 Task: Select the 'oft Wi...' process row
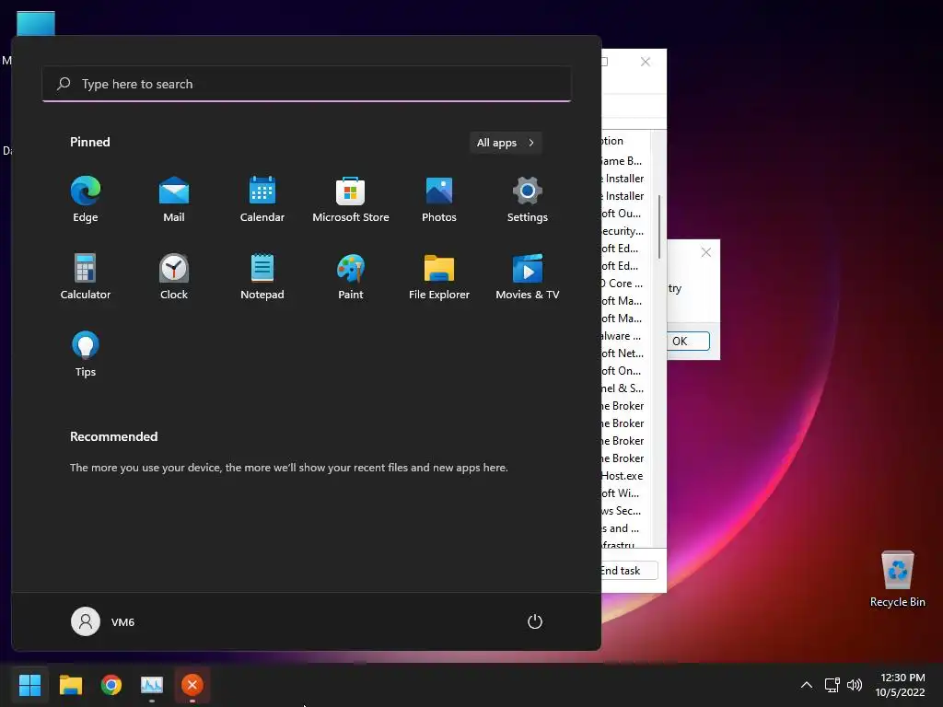click(x=625, y=493)
